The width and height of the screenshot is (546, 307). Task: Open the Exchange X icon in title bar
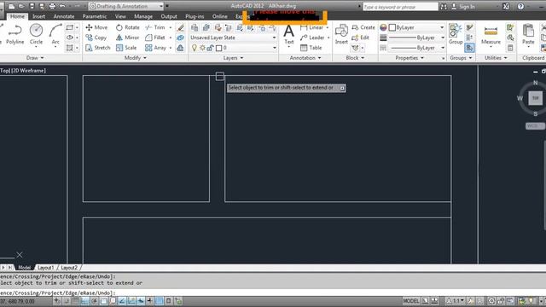coord(506,6)
